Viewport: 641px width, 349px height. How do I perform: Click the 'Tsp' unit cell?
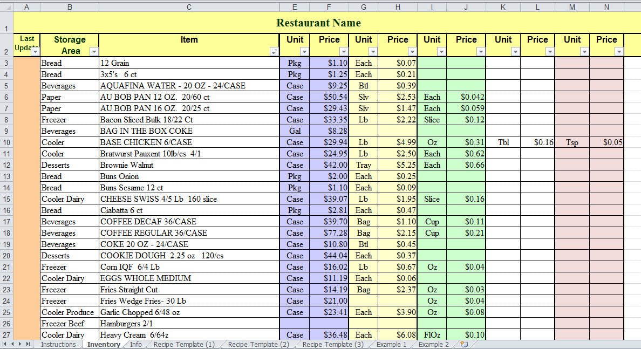pyautogui.click(x=572, y=142)
